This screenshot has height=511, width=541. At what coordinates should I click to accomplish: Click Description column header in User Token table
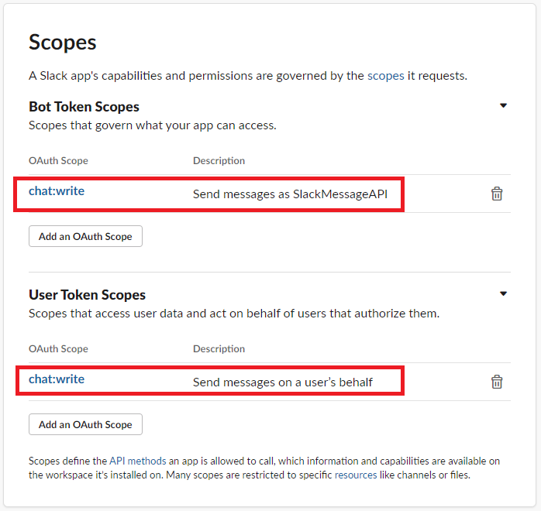pyautogui.click(x=219, y=348)
